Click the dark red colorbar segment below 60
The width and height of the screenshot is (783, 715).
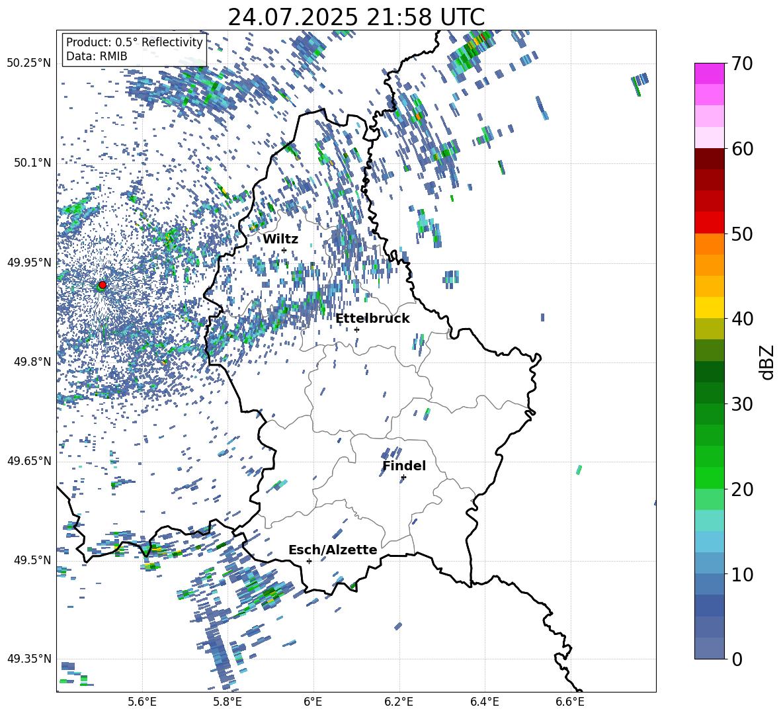coord(710,158)
